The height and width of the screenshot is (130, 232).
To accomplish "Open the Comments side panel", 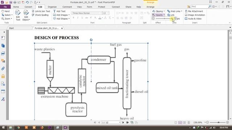I will [x=3, y=61].
